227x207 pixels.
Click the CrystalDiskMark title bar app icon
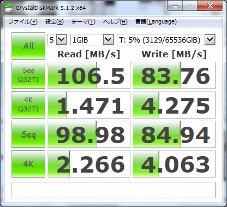(9, 8)
